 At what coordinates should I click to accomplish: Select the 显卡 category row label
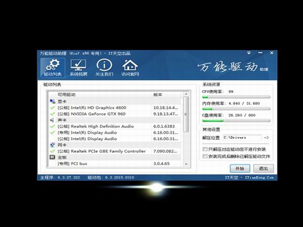[x=62, y=101]
